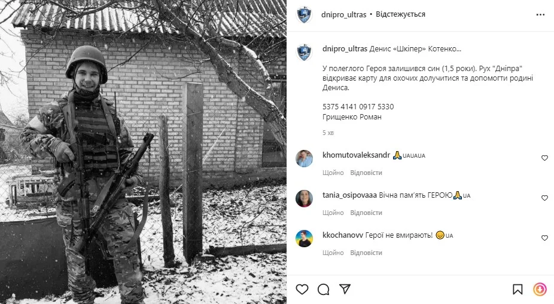Open kkochanovv profile username

[x=343, y=235]
